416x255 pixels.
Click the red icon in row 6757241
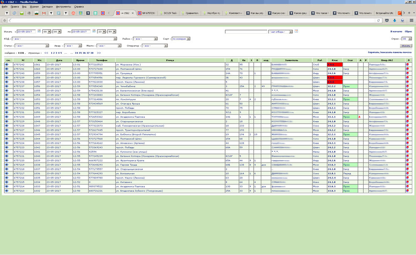click(408, 69)
